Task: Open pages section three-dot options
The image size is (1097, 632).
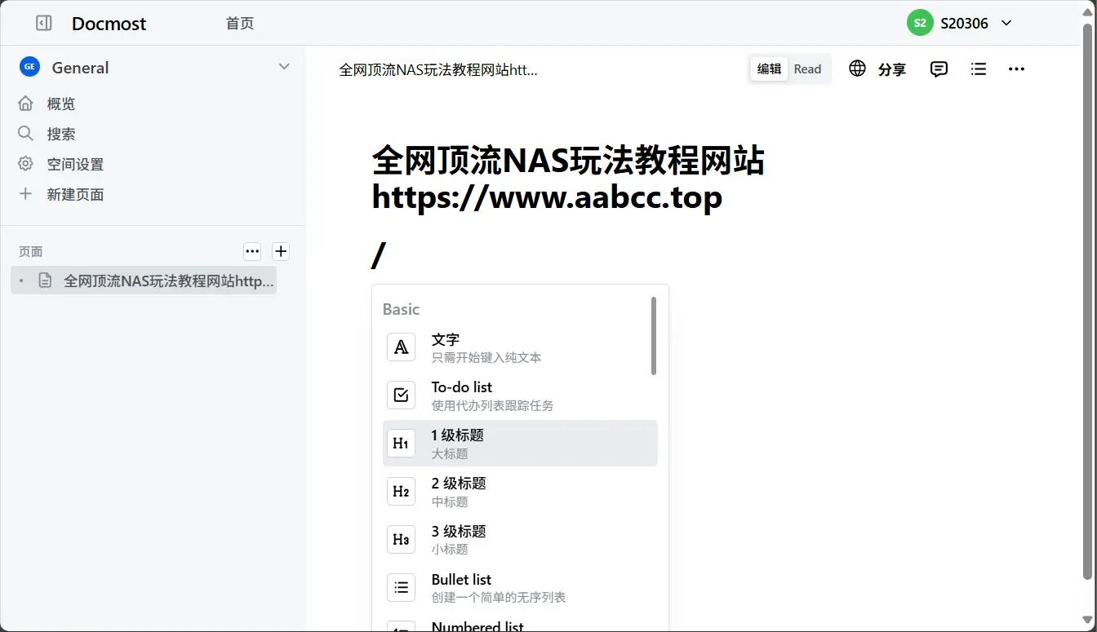Action: point(252,251)
